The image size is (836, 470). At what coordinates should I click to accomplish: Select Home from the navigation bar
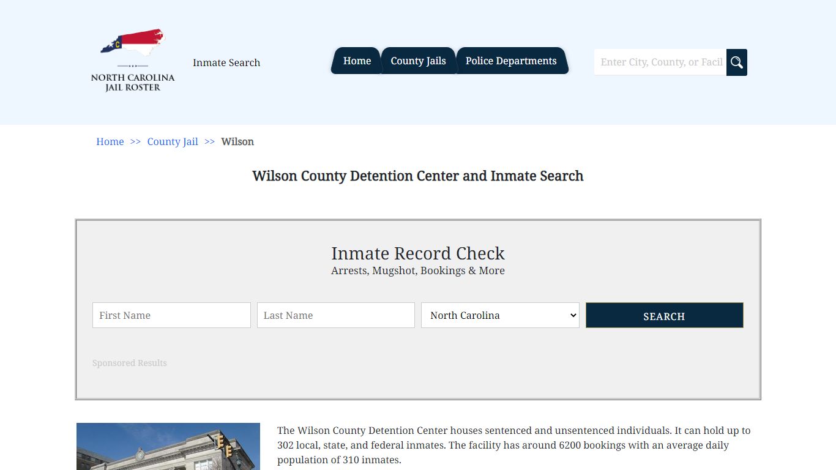click(x=357, y=61)
